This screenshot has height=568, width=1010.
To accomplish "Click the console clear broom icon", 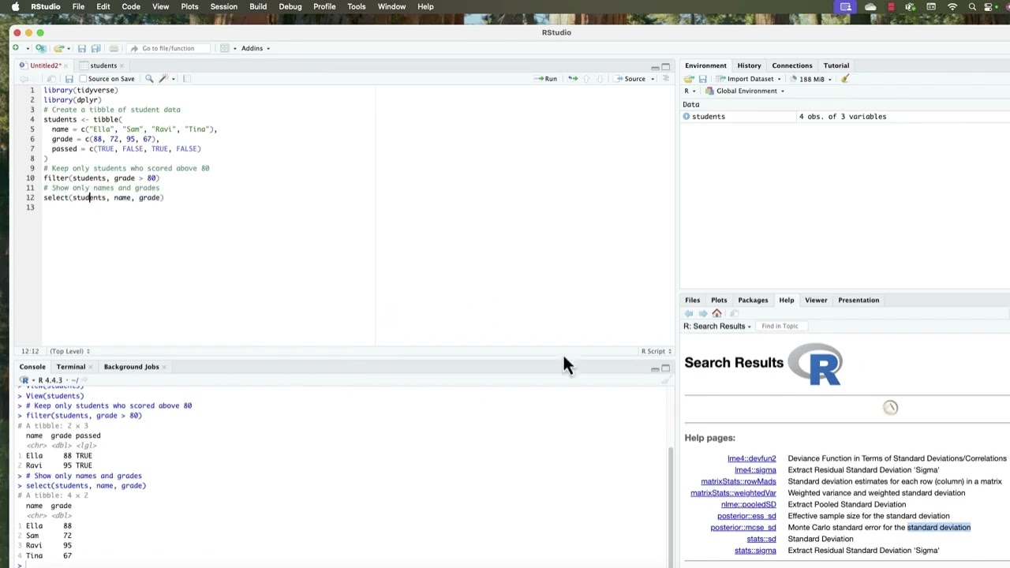I will click(x=665, y=380).
